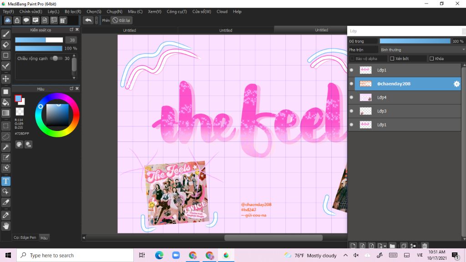Select the Text tool

click(6, 181)
